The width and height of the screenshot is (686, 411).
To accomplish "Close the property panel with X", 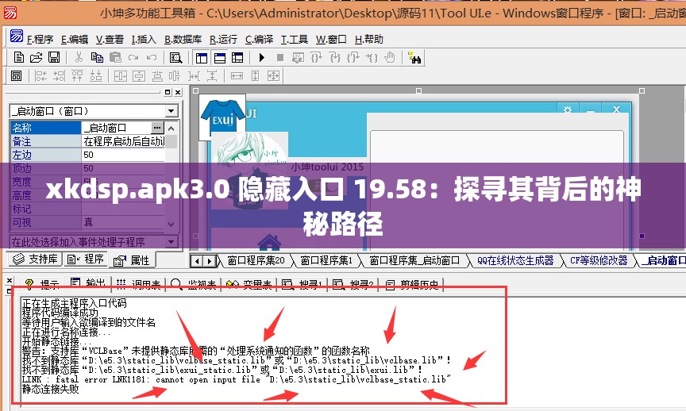I will (178, 92).
